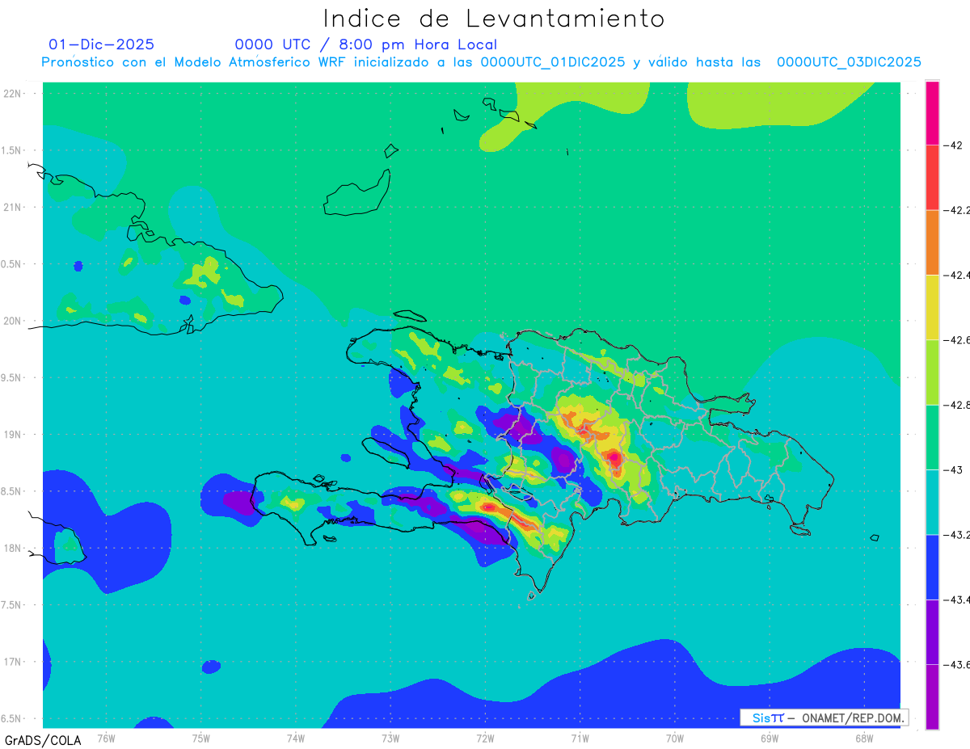Click the legend value '-43'
Screen dimensions: 970x749
[954, 469]
